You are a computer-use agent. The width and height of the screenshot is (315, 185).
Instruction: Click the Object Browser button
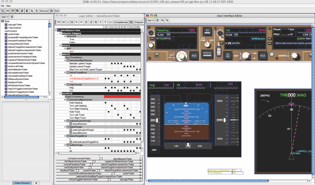[22, 183]
